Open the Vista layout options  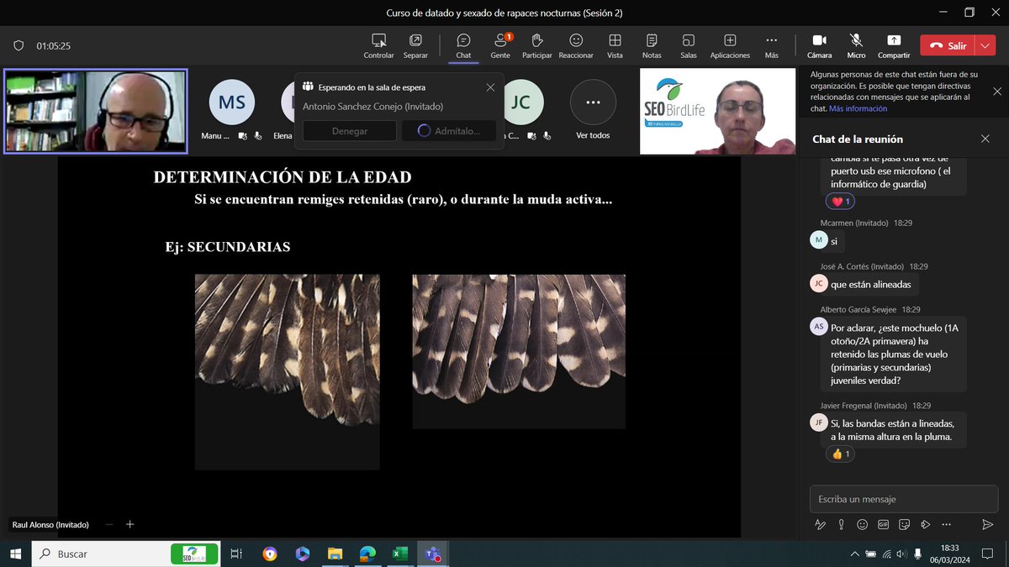(615, 46)
